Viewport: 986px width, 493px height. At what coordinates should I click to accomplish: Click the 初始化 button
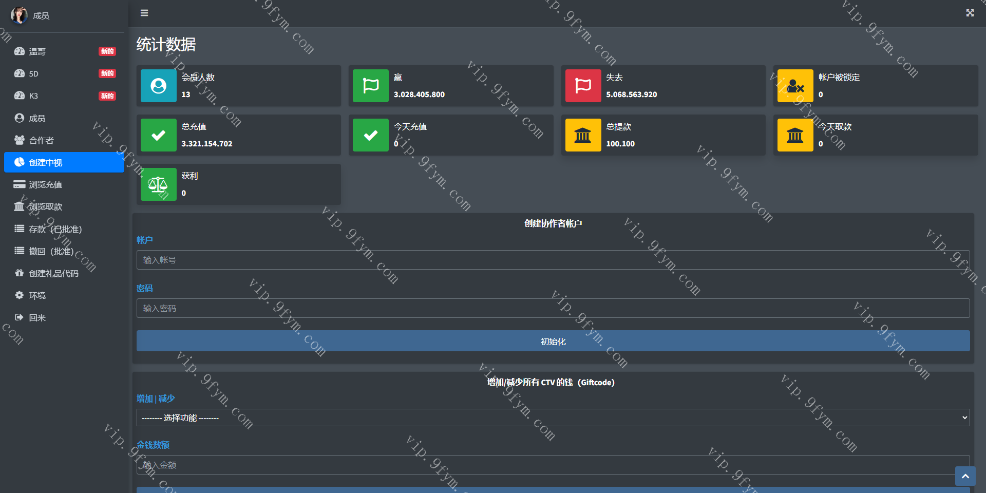[x=553, y=341]
